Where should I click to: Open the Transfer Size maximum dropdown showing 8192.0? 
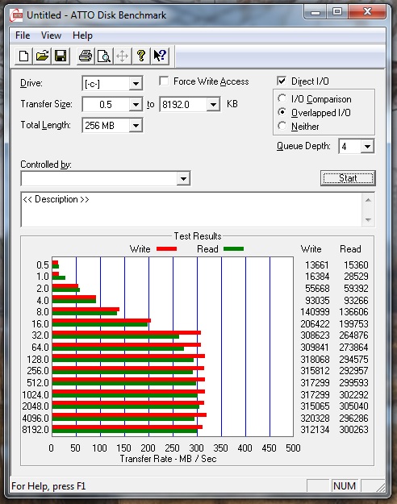pyautogui.click(x=213, y=105)
